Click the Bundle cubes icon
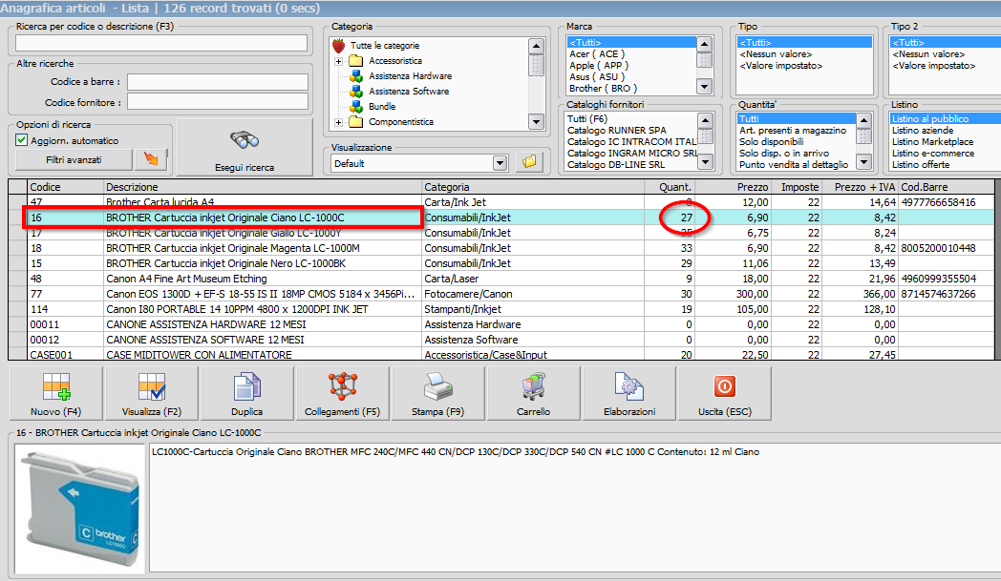The width and height of the screenshot is (1001, 581). pos(356,107)
